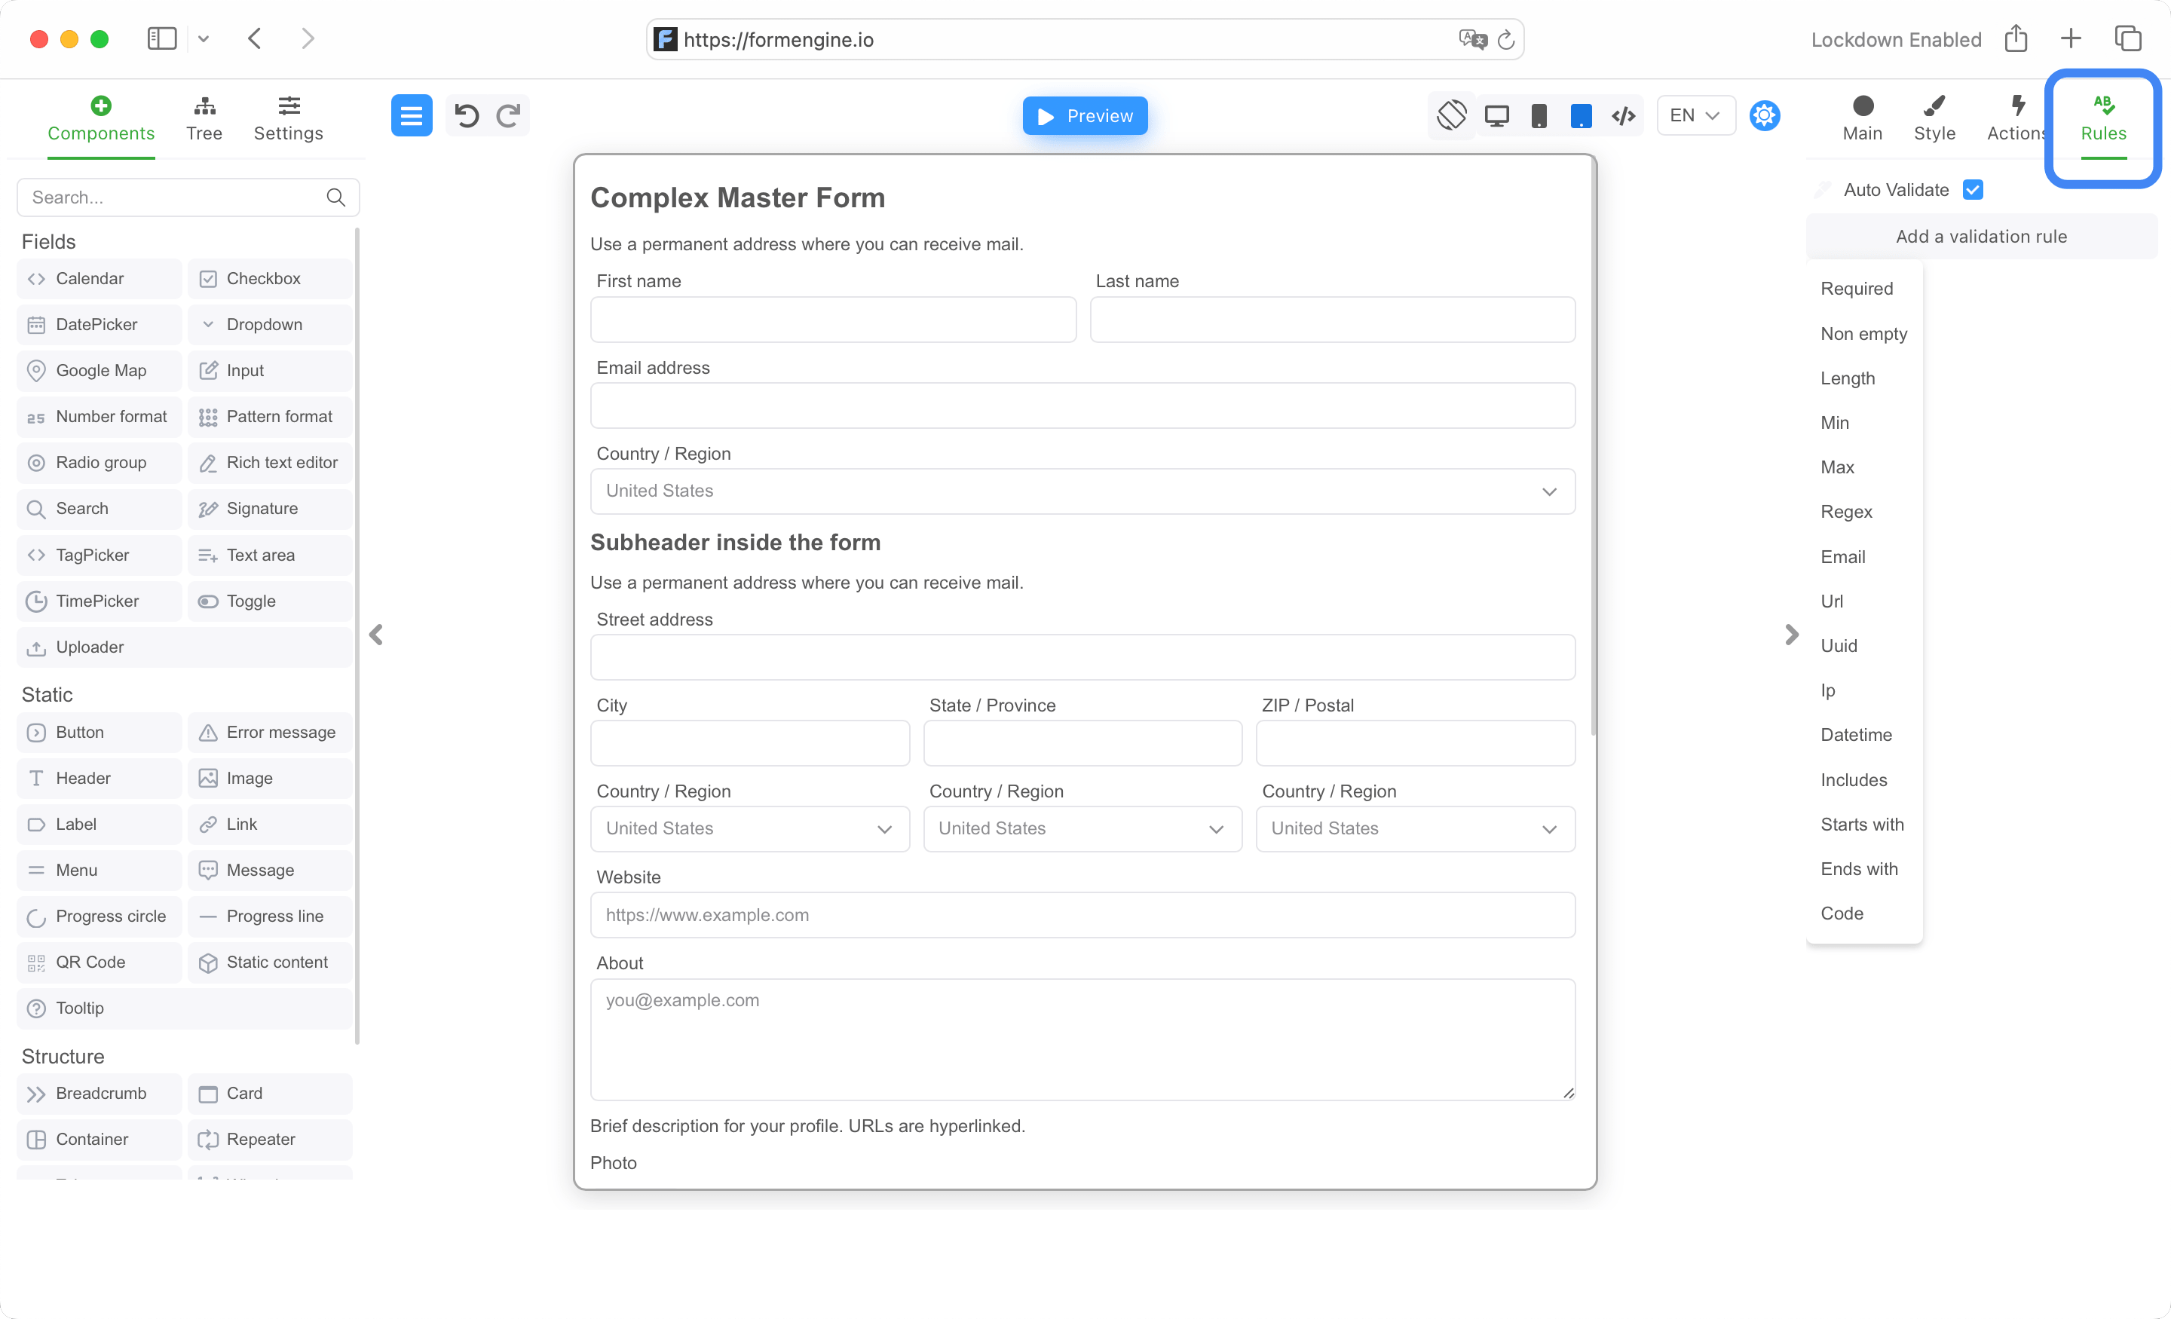Add the Signature component
This screenshot has height=1319, width=2171.
tap(270, 509)
